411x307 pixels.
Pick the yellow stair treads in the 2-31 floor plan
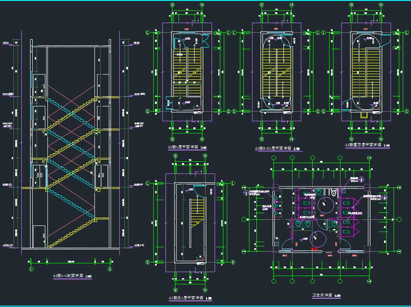(277, 72)
